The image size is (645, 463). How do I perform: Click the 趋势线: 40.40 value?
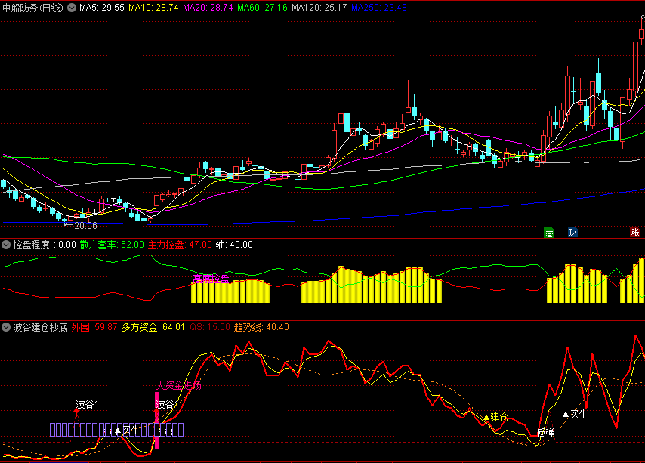(261, 327)
